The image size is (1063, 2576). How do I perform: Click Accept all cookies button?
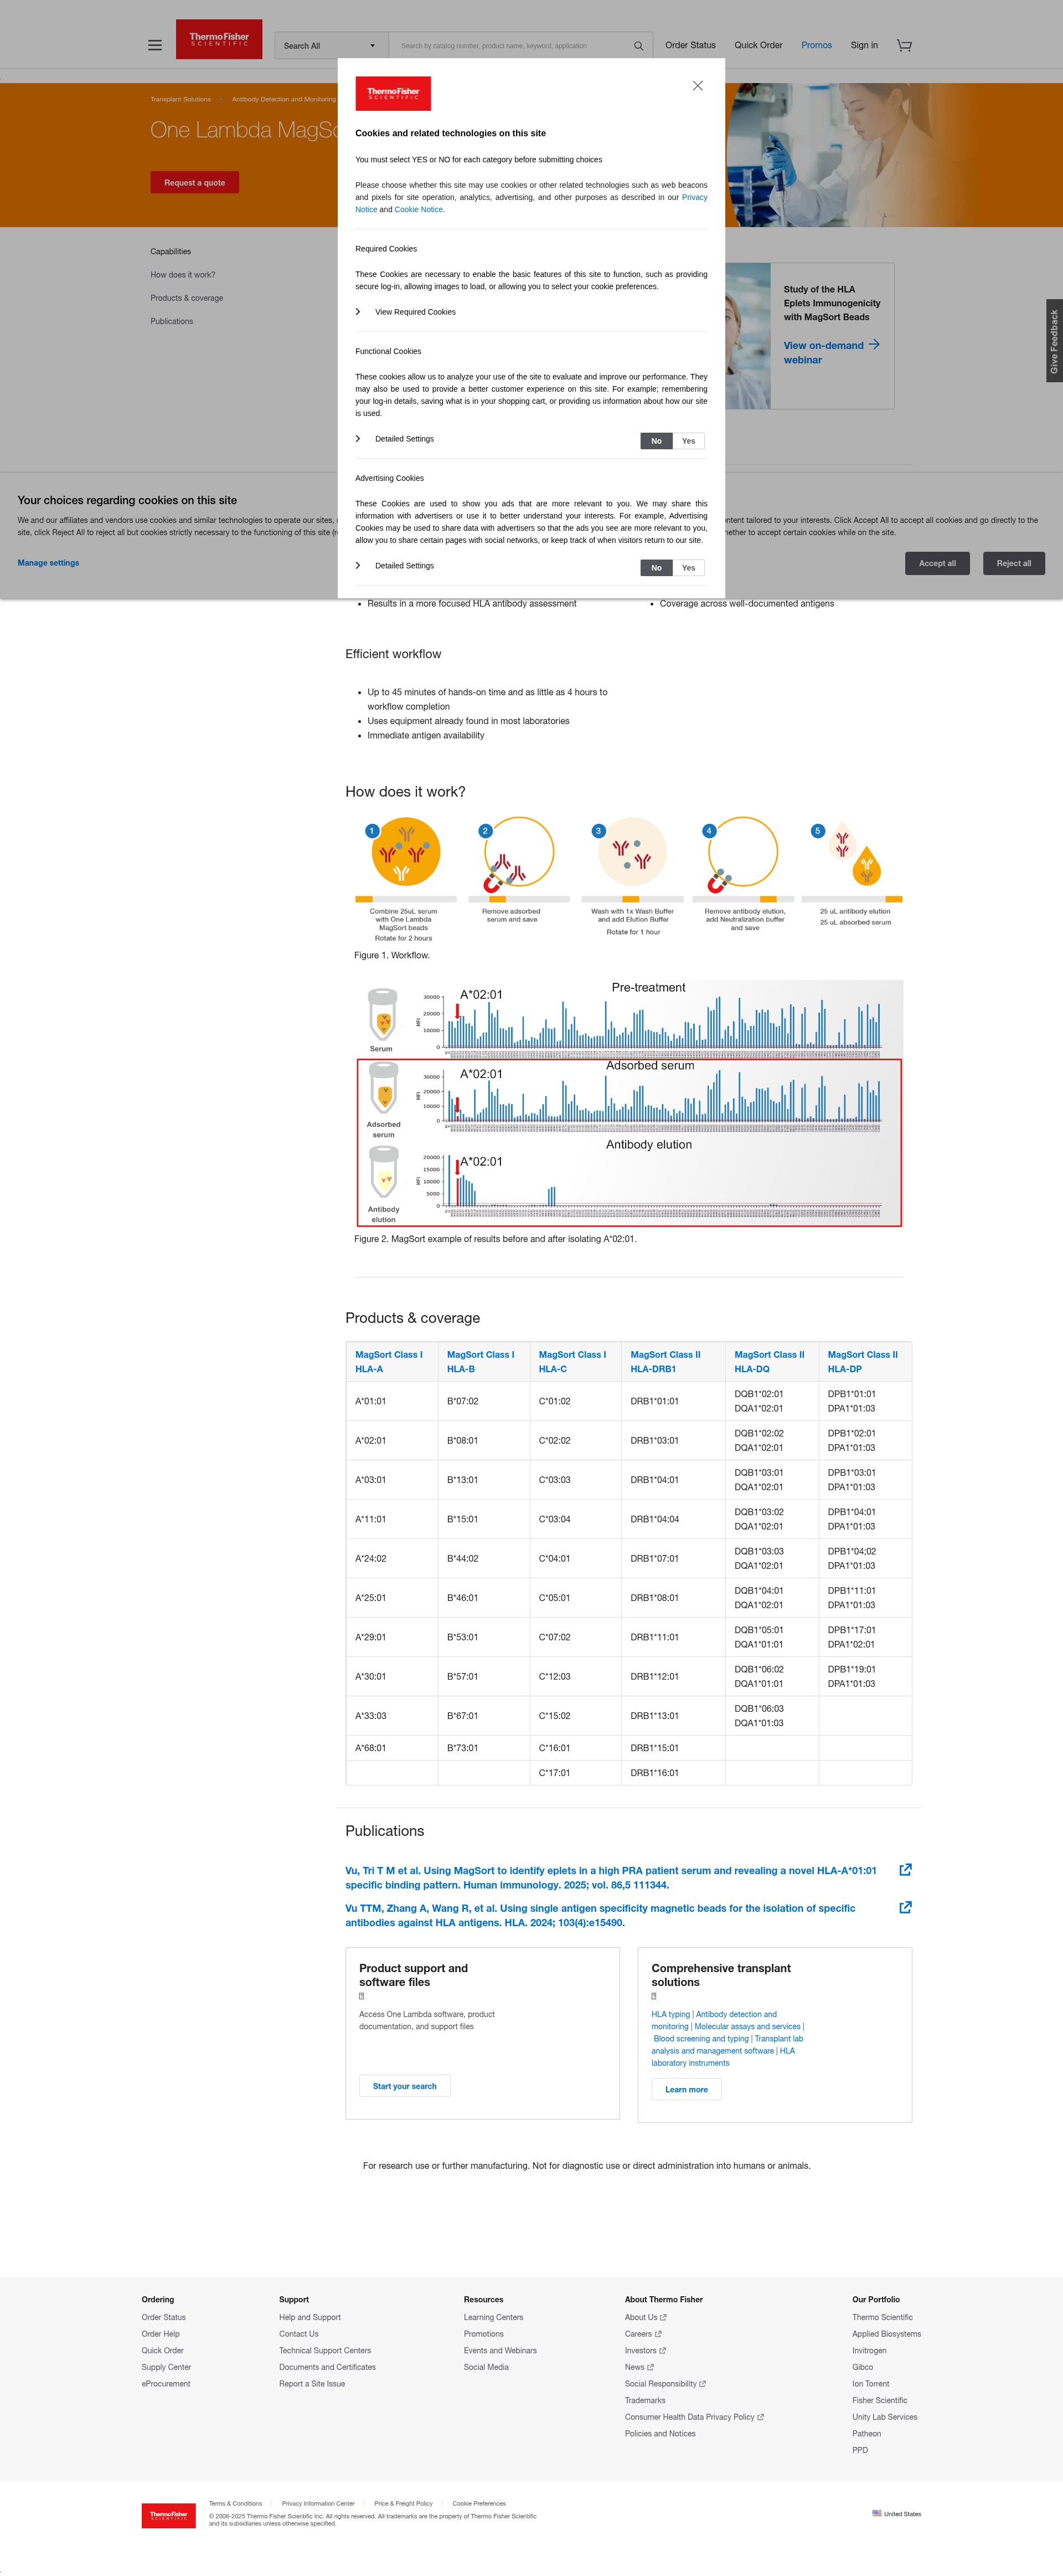[x=937, y=563]
